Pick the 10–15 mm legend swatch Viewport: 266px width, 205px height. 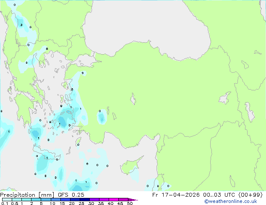[x=55, y=200]
